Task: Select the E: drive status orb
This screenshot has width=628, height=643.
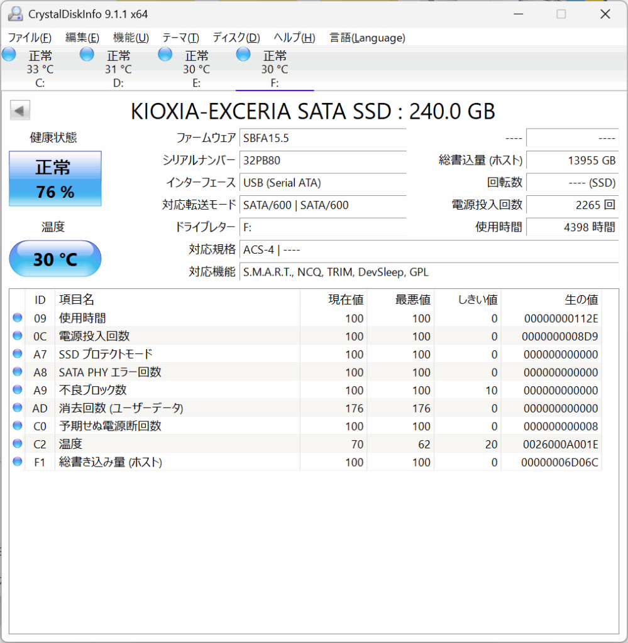Action: (x=165, y=54)
